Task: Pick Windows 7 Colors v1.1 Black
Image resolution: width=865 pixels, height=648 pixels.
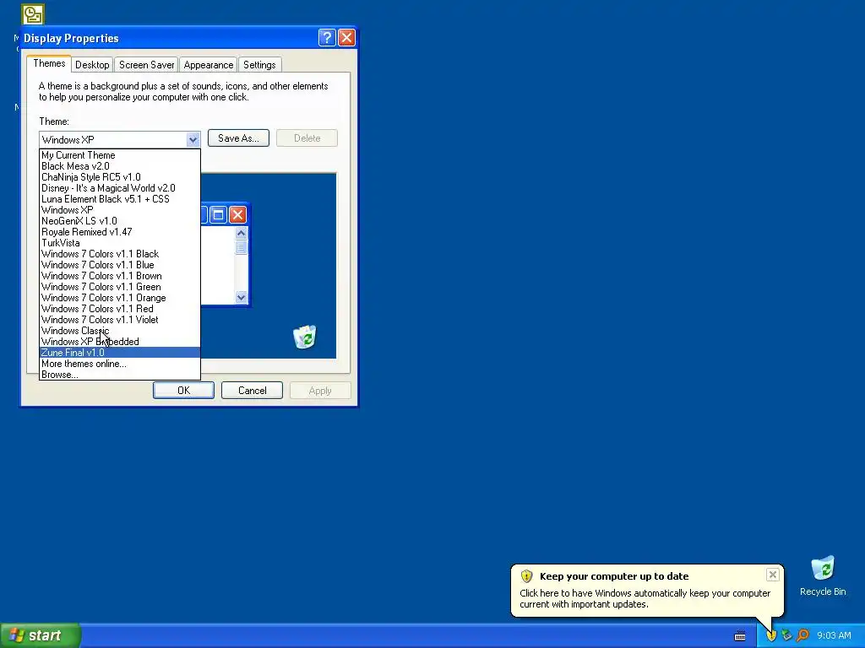Action: pos(120,254)
